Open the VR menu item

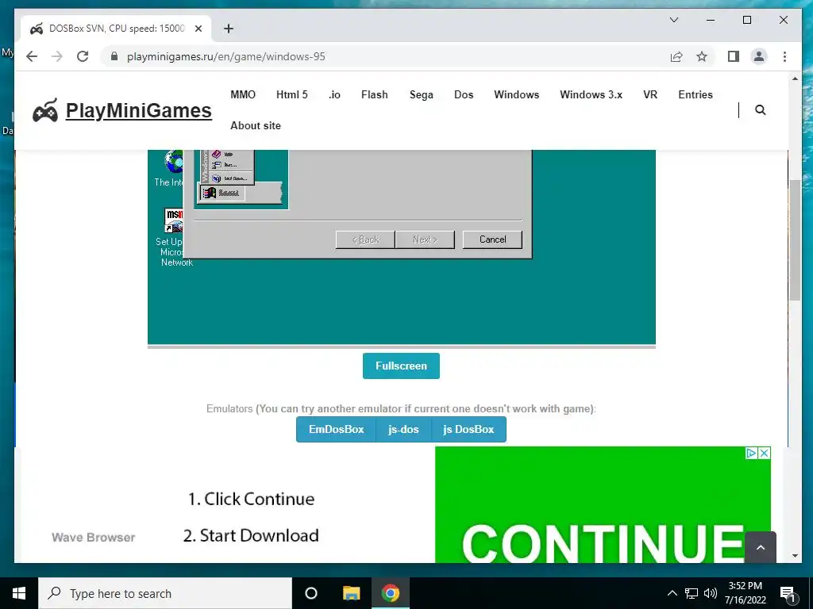tap(650, 95)
